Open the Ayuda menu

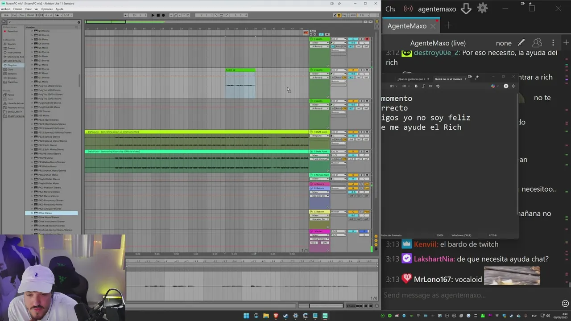point(59,9)
